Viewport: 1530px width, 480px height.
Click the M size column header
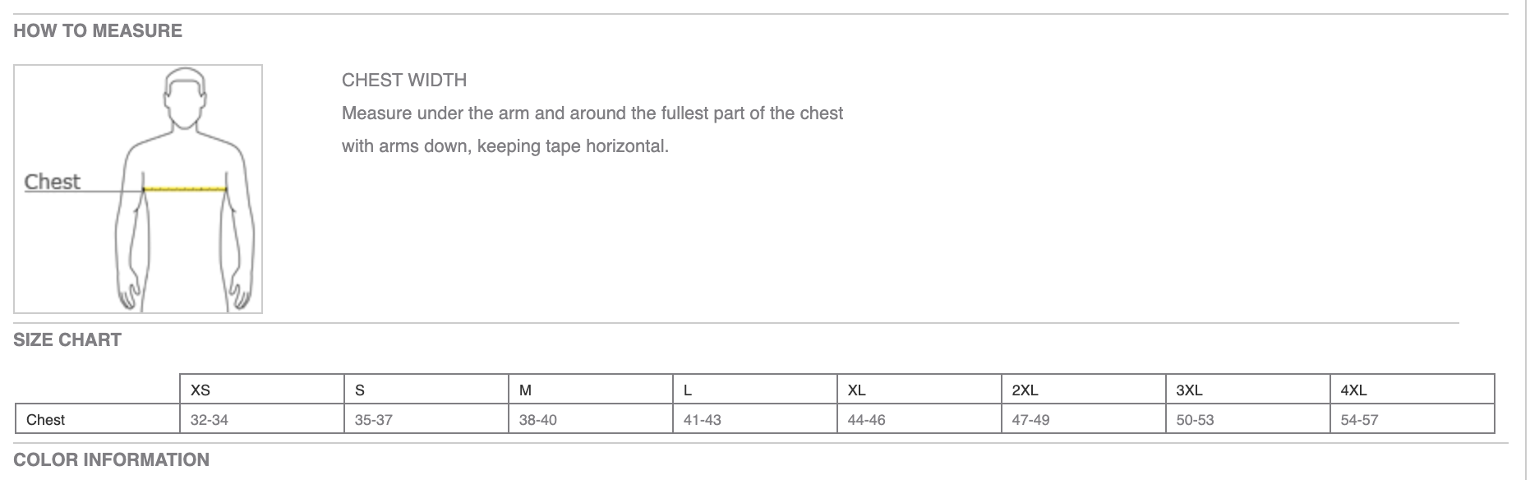(x=525, y=390)
